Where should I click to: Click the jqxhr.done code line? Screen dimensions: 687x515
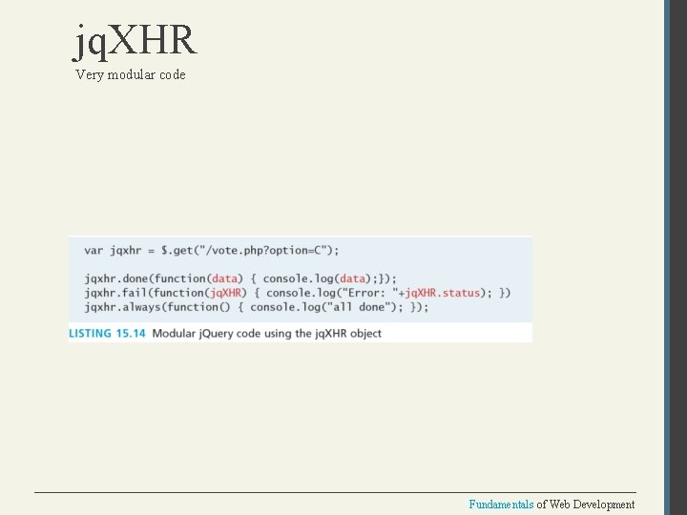pos(240,278)
